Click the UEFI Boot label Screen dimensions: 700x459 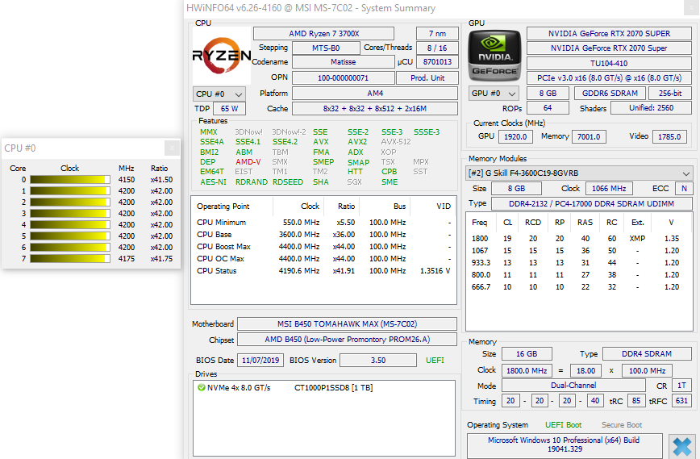pyautogui.click(x=564, y=425)
